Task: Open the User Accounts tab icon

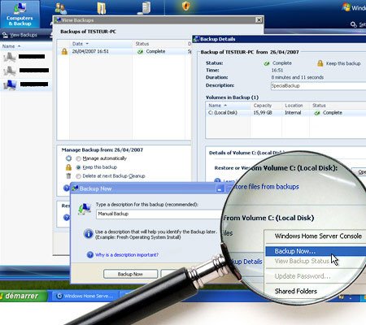Action: (x=60, y=8)
